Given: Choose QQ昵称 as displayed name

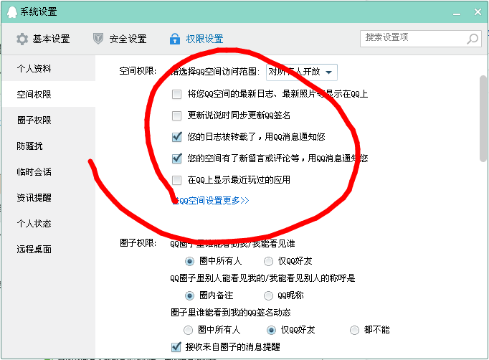Looking at the screenshot, I should [268, 295].
